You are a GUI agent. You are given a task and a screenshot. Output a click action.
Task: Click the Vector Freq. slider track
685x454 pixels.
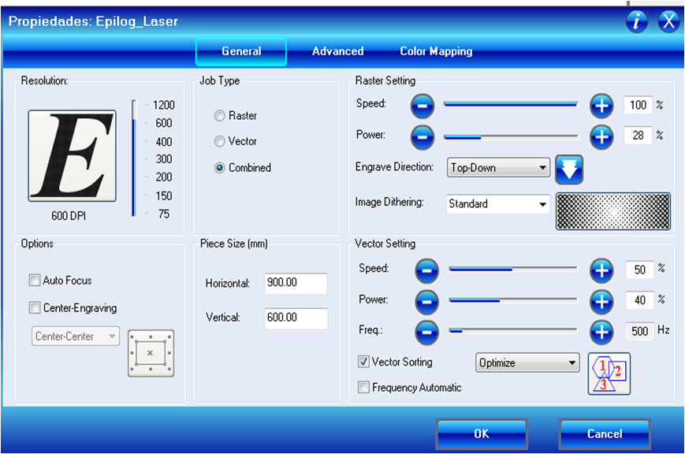click(513, 331)
